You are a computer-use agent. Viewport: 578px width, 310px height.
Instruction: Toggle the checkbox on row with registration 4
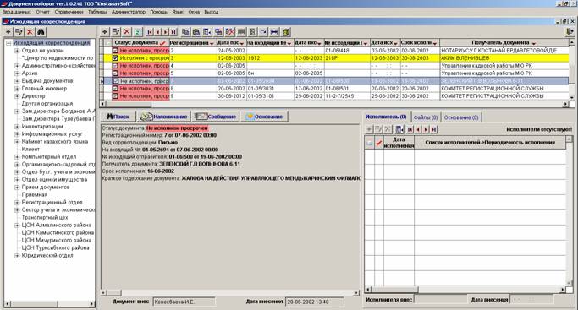click(115, 66)
